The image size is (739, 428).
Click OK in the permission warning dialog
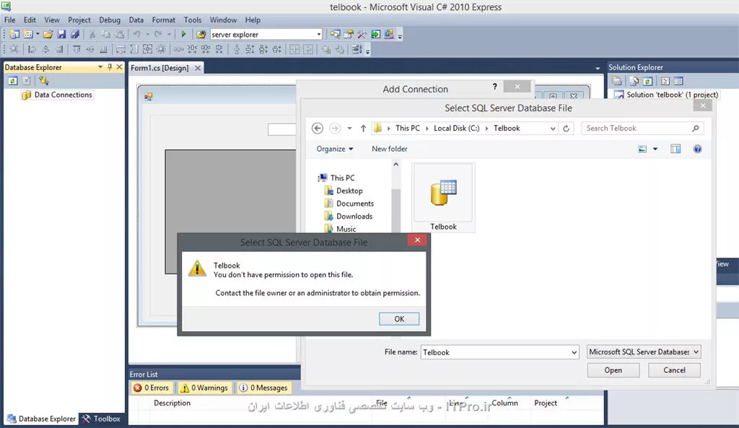click(399, 318)
